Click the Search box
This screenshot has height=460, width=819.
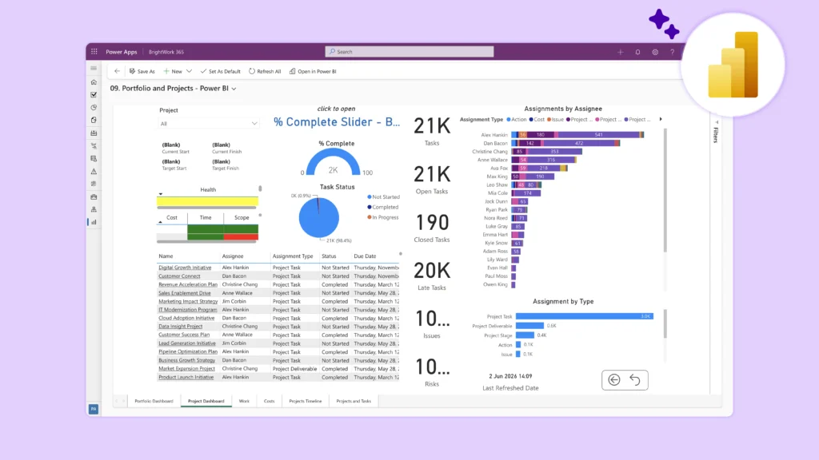click(x=409, y=52)
